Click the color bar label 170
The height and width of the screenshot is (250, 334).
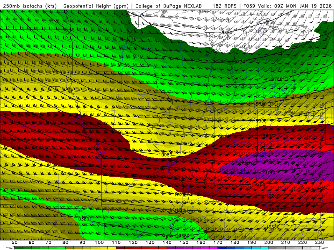[x=218, y=242]
